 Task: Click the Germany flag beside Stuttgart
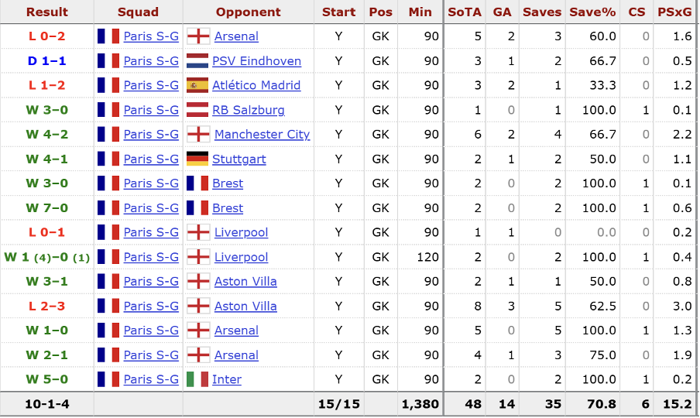coord(198,159)
